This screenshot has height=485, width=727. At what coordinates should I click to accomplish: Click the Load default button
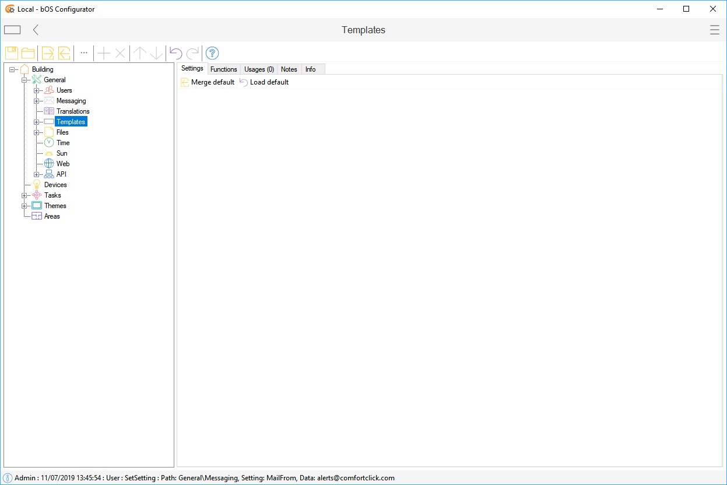(x=264, y=82)
